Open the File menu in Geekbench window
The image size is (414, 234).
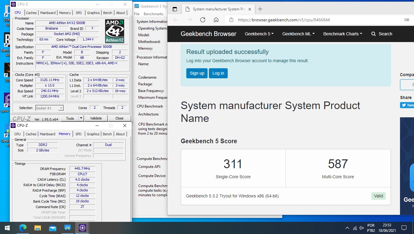[137, 14]
